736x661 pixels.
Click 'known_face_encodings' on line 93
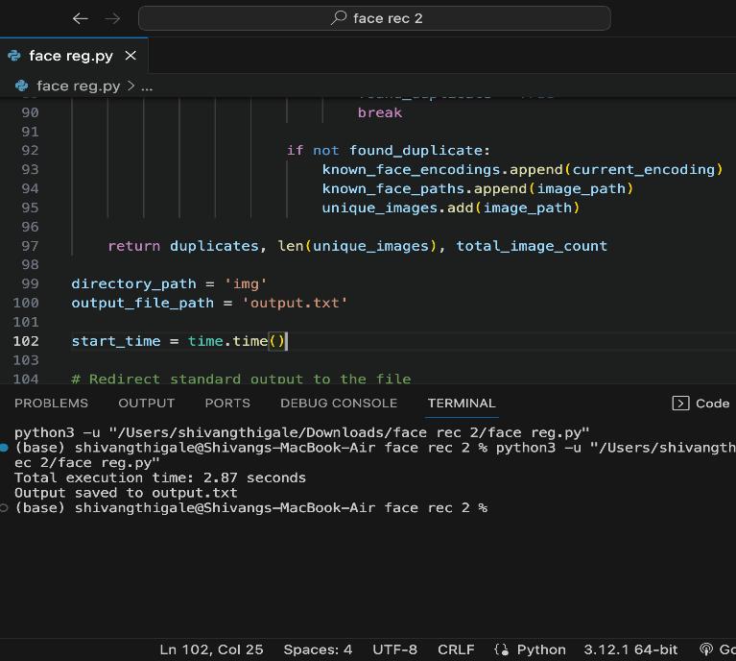click(x=412, y=169)
